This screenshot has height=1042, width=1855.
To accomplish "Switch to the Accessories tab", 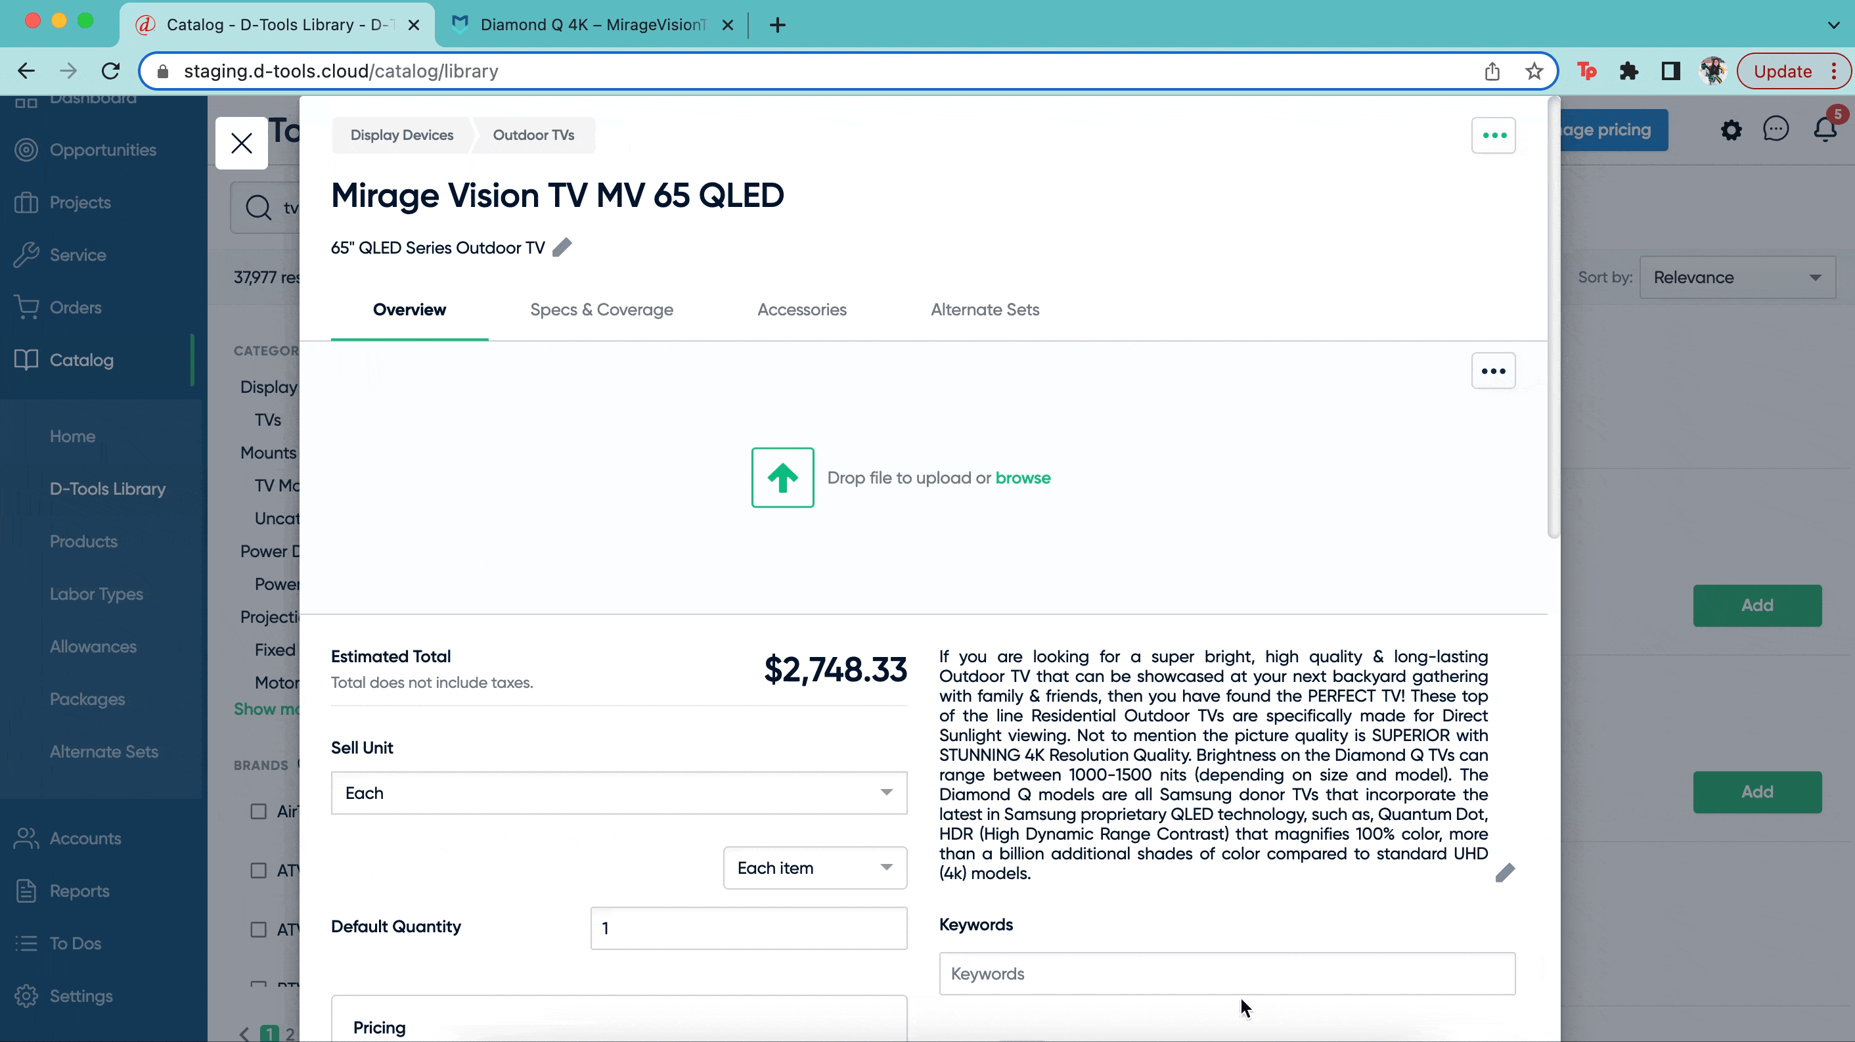I will (801, 309).
